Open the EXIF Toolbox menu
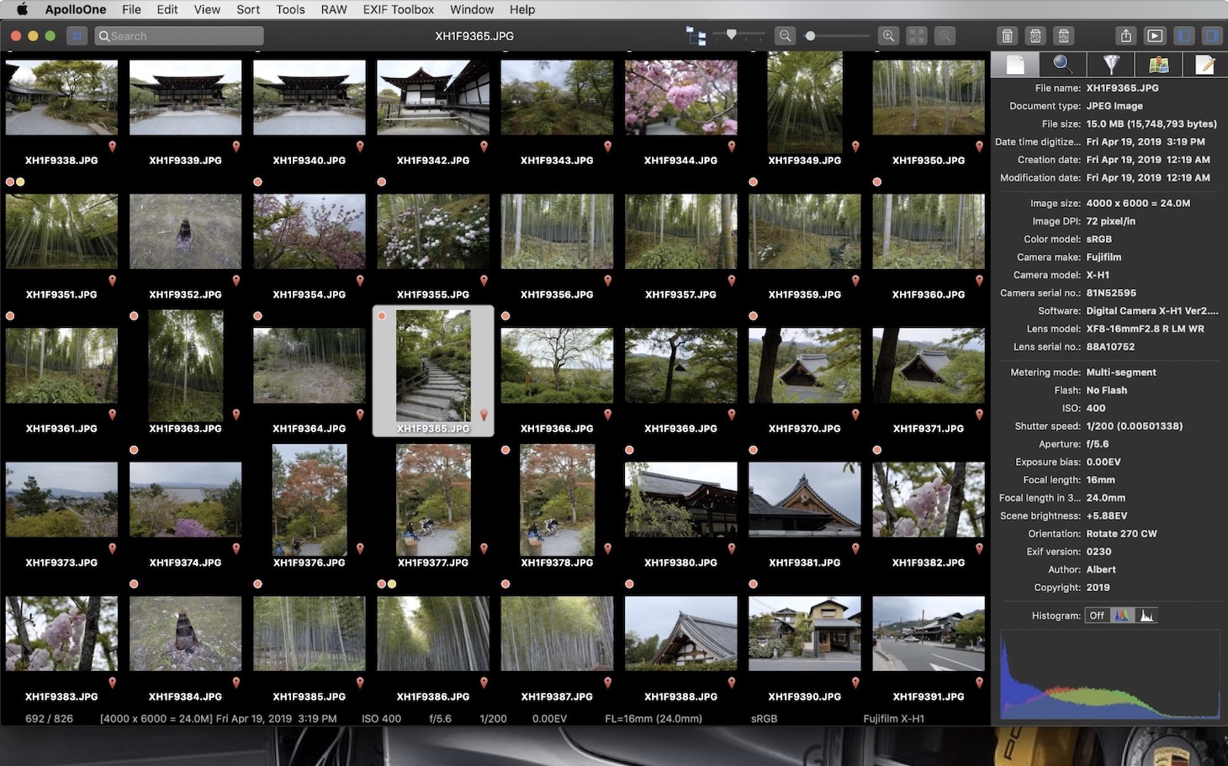 (x=399, y=9)
